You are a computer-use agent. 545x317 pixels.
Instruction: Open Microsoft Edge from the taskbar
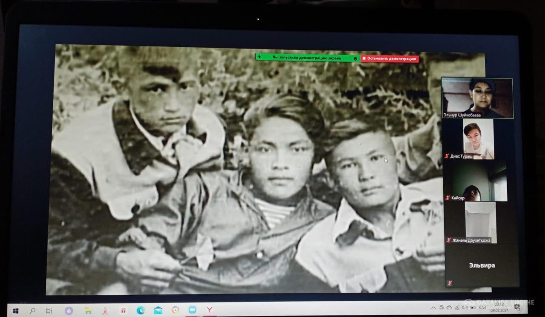141,310
